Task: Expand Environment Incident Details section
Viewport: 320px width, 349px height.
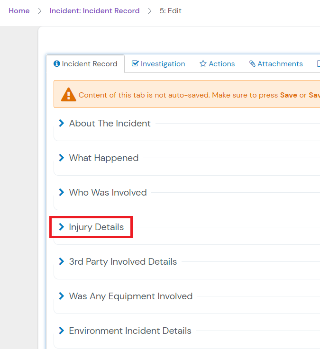Action: pos(130,331)
